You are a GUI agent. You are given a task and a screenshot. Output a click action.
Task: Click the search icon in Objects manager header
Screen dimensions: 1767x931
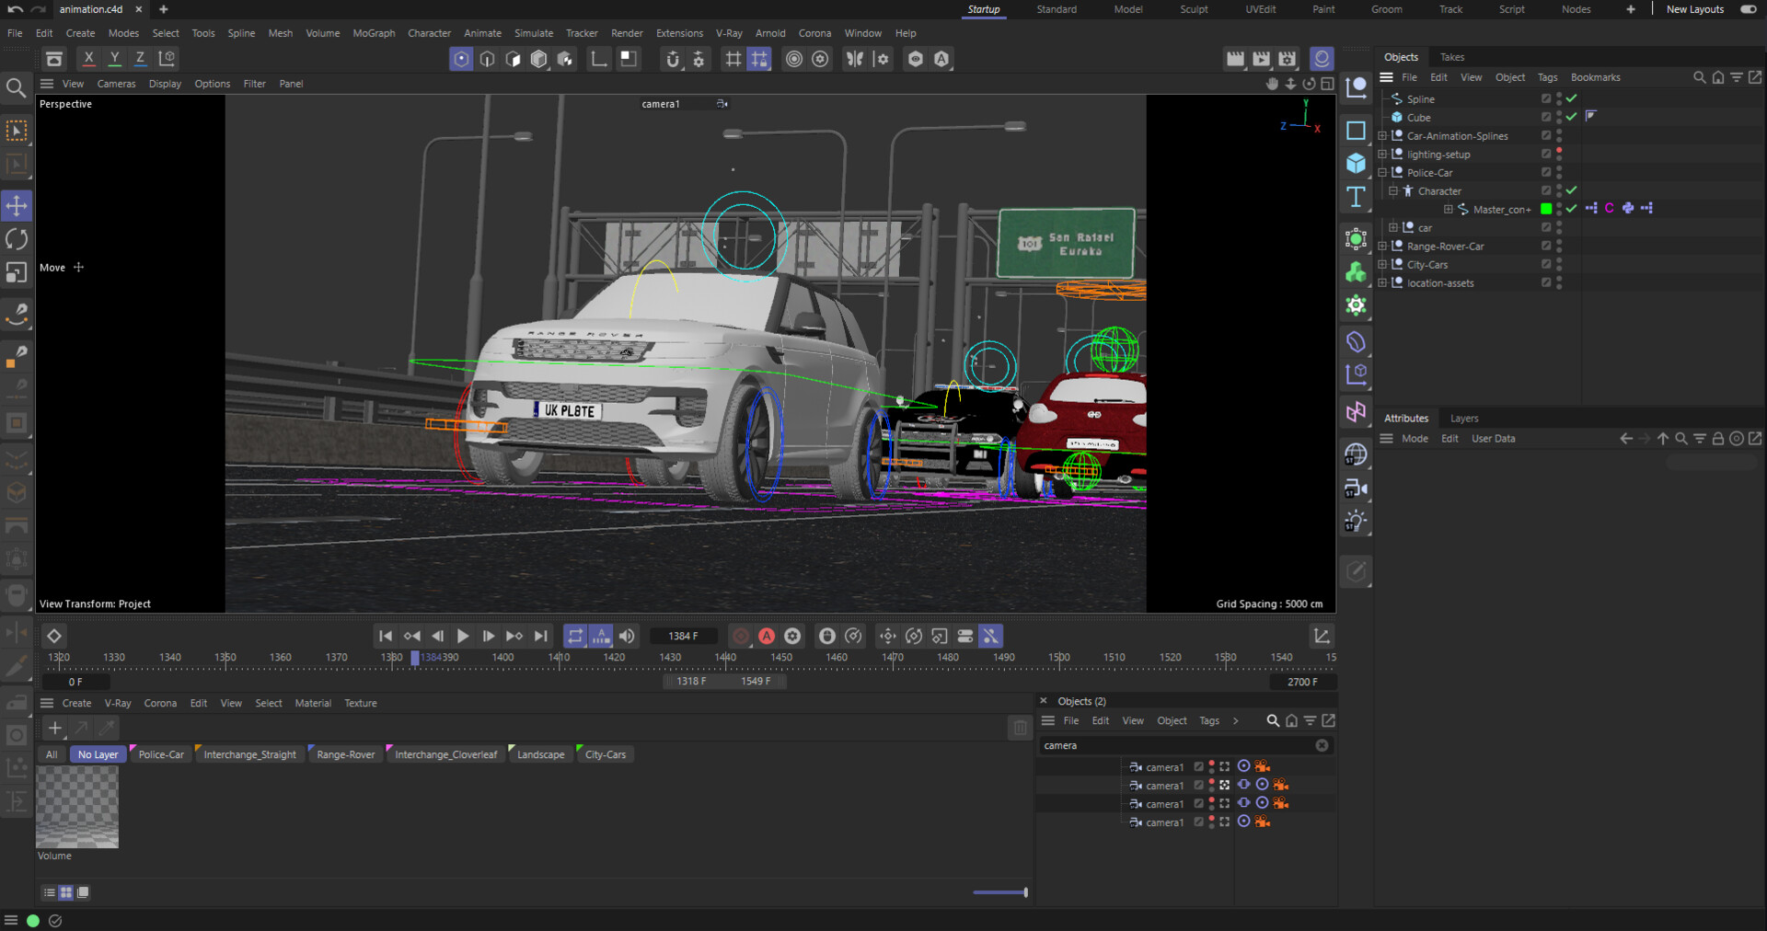tap(1700, 77)
